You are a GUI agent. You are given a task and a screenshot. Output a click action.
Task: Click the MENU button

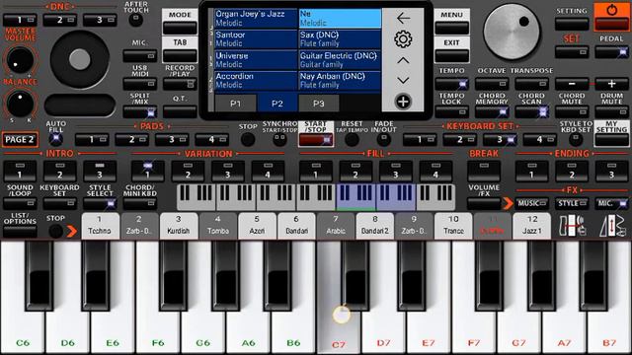pyautogui.click(x=451, y=28)
